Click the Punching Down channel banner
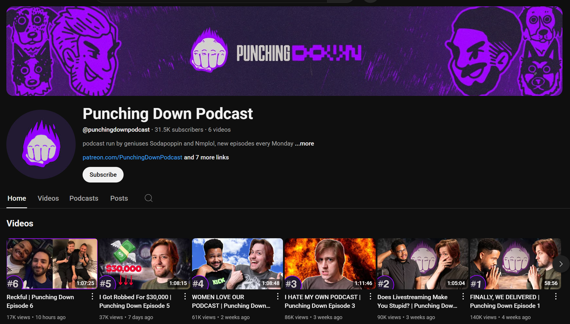This screenshot has width=570, height=324. tap(284, 51)
